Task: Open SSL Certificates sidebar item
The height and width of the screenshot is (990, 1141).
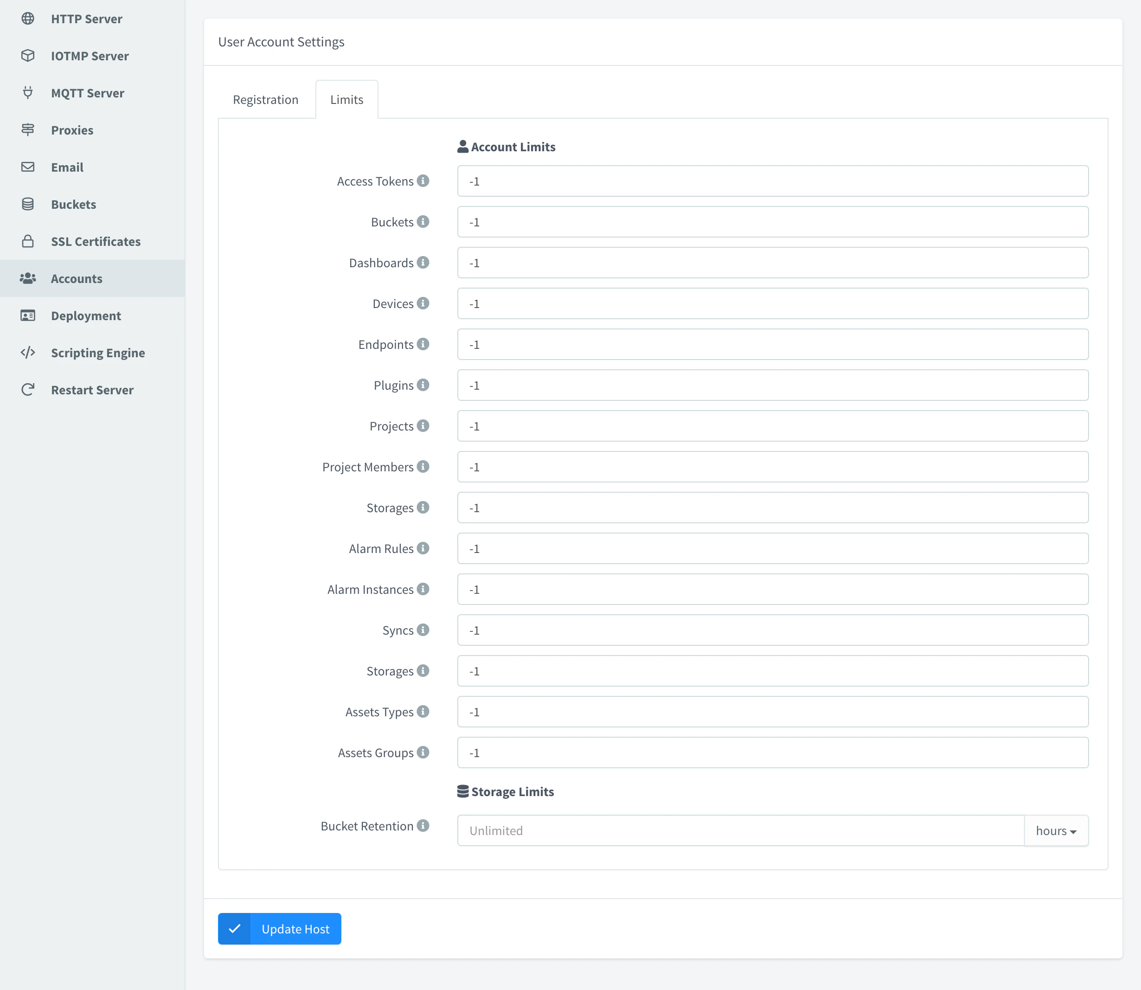Action: click(92, 241)
